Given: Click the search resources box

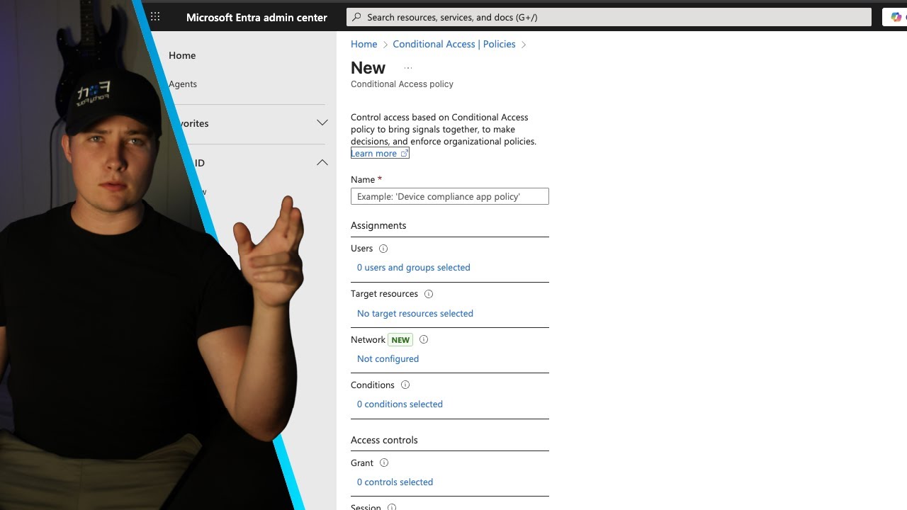Looking at the screenshot, I should point(609,17).
